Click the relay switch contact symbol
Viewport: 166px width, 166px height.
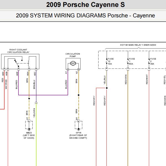[17, 63]
